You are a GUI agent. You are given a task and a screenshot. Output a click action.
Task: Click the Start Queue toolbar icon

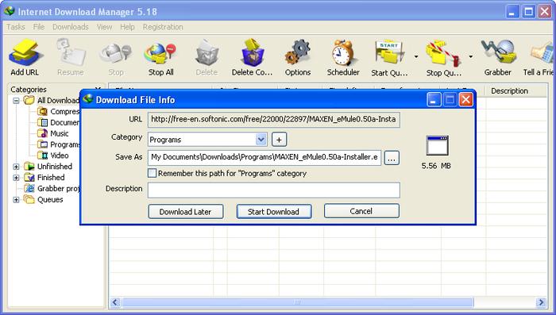pyautogui.click(x=389, y=53)
